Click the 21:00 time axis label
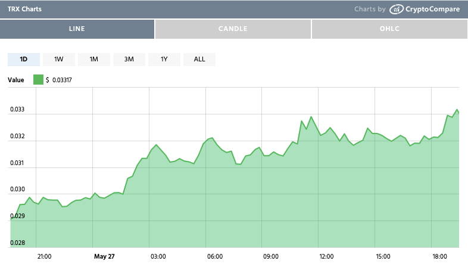468x264 pixels. [x=45, y=256]
